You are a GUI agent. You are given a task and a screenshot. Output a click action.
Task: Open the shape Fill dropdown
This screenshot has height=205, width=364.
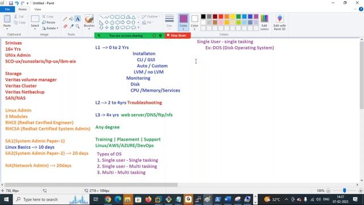[147, 22]
